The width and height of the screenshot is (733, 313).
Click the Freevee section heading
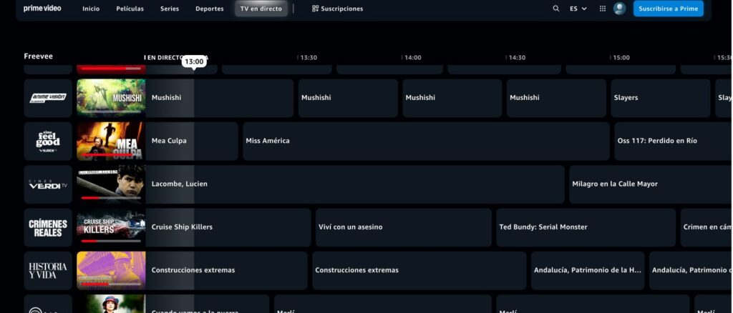(39, 56)
